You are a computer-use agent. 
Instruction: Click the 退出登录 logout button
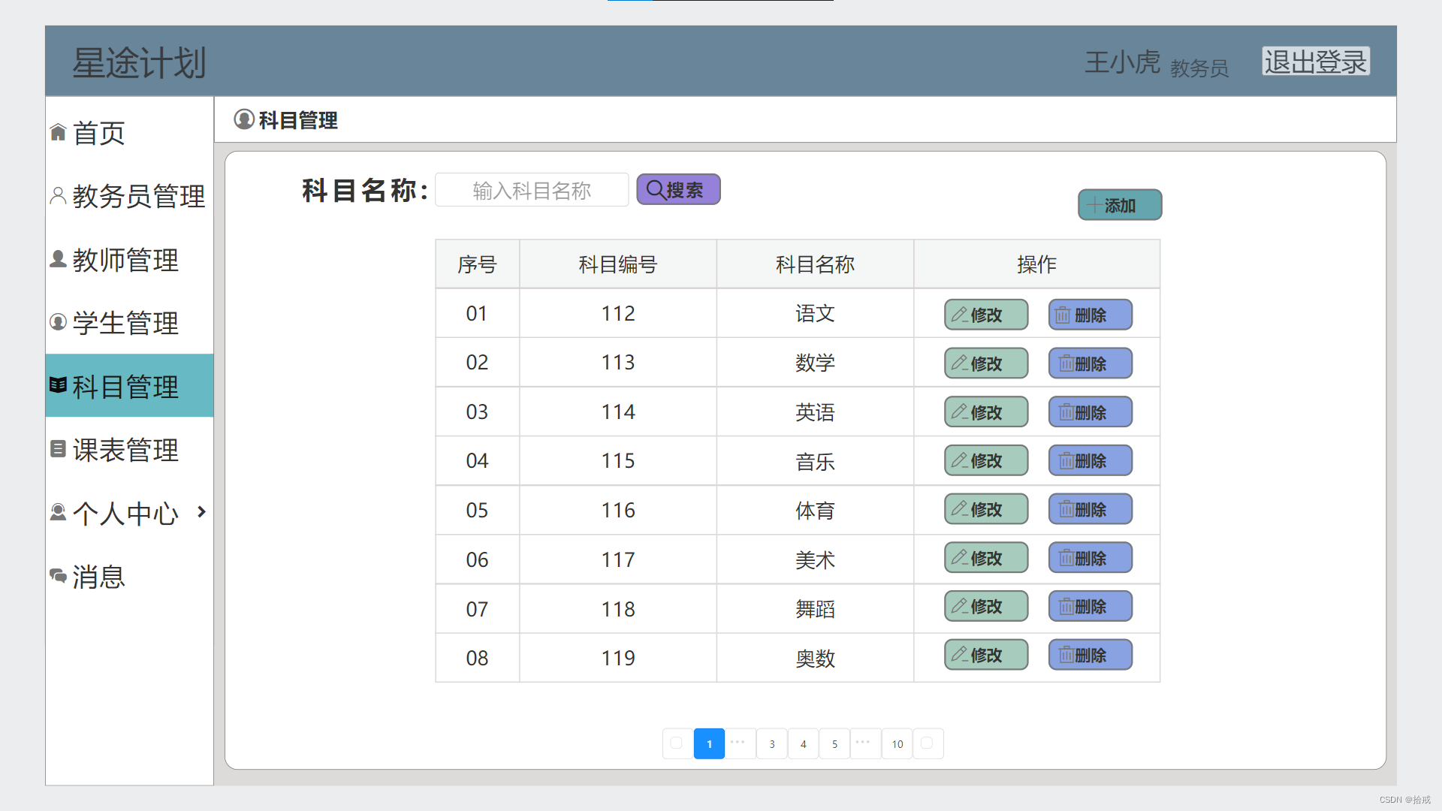(x=1315, y=62)
